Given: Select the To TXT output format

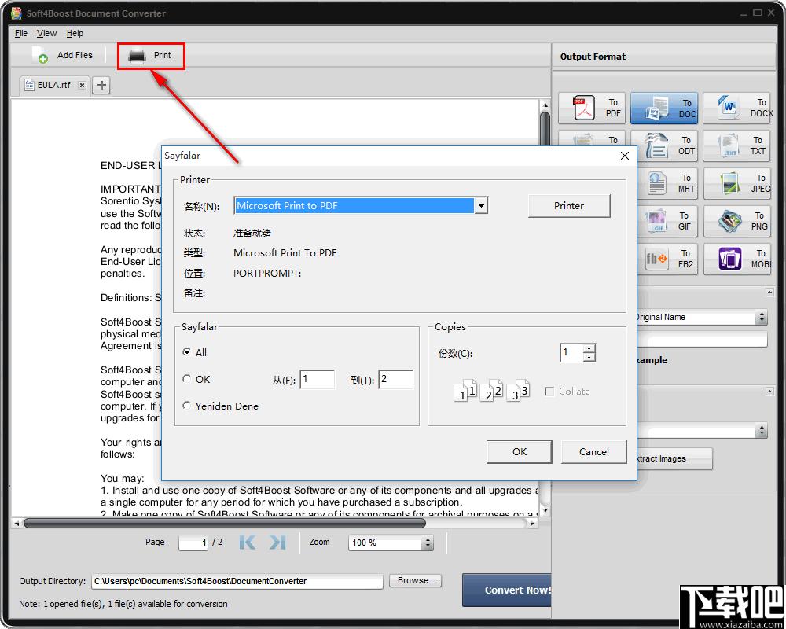Looking at the screenshot, I should click(x=737, y=145).
